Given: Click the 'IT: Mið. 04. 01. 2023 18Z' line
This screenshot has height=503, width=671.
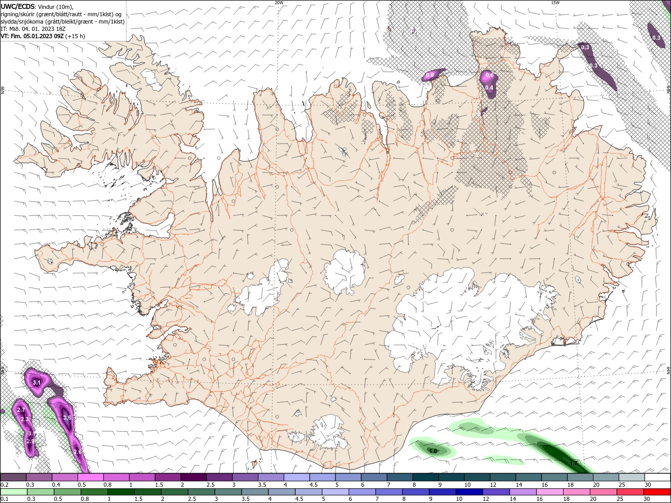Looking at the screenshot, I should tap(34, 29).
